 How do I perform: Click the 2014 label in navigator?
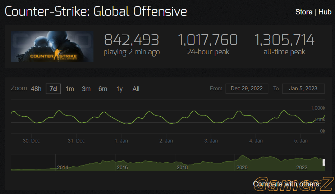pos(63,167)
